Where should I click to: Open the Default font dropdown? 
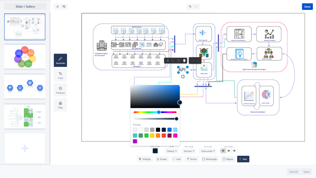(172, 151)
